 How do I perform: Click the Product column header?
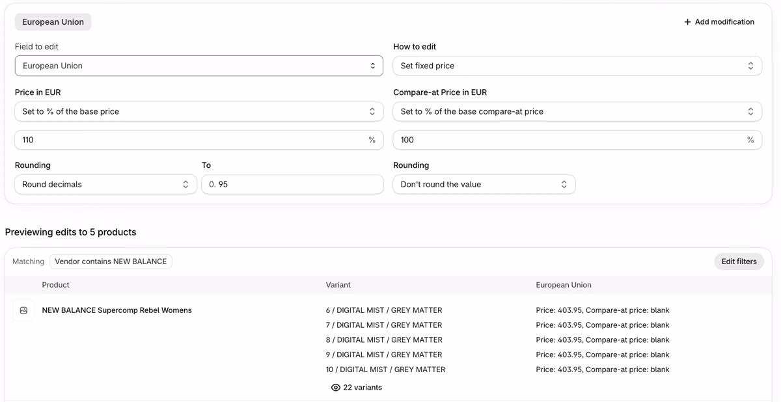(x=56, y=285)
